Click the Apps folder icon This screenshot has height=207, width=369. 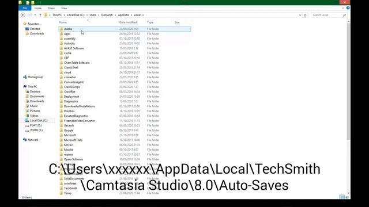pyautogui.click(x=61, y=34)
